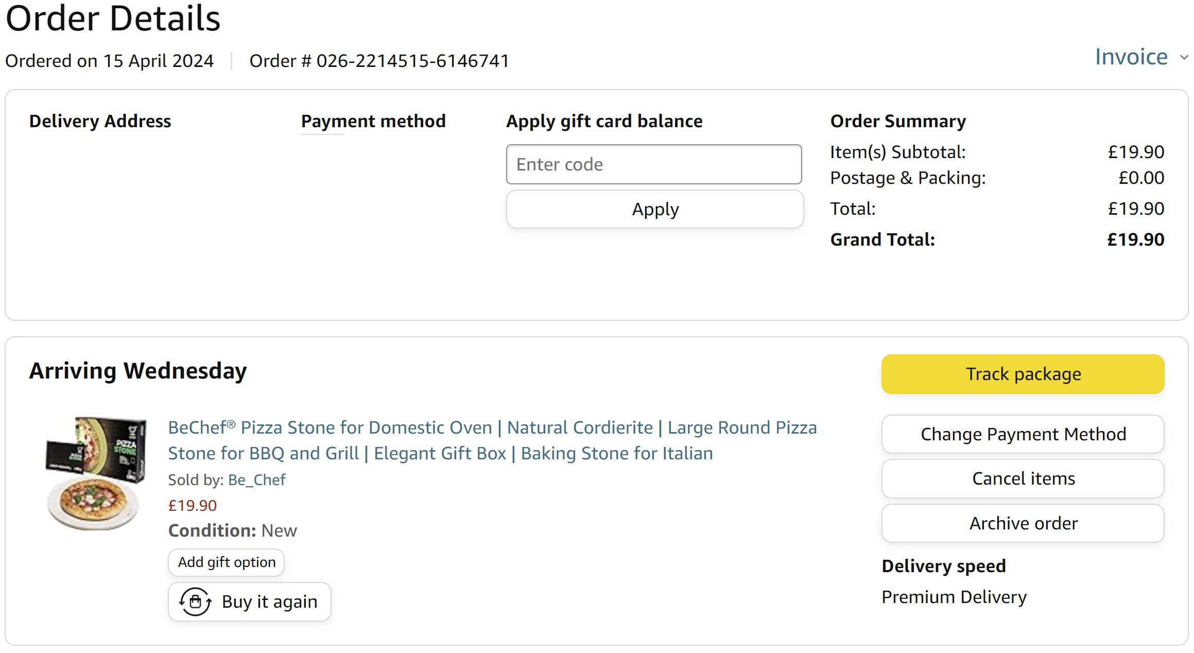This screenshot has height=653, width=1194.
Task: Click the Delivery Address heading
Action: pyautogui.click(x=100, y=122)
